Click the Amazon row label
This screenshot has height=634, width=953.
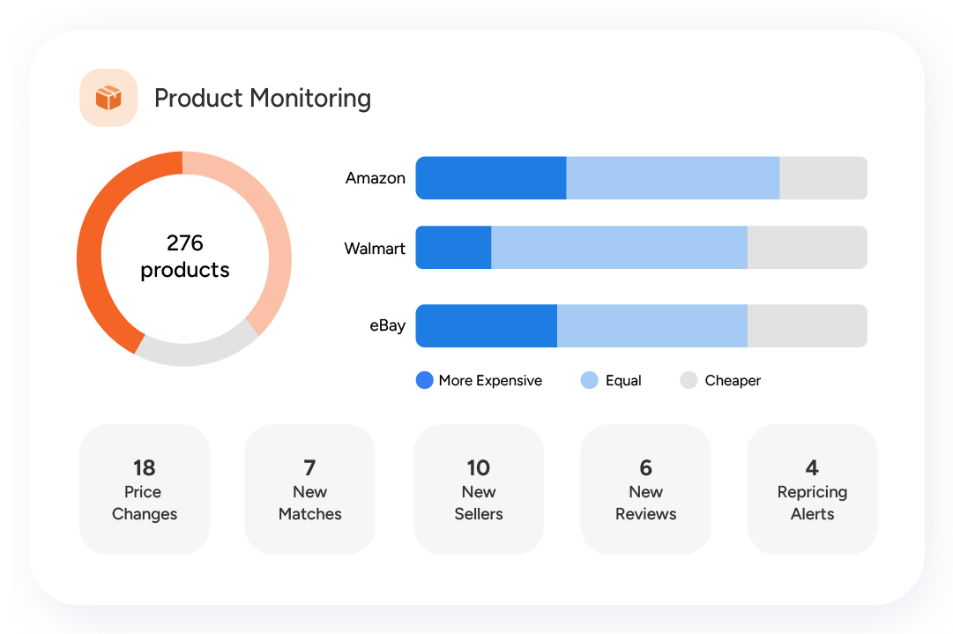(375, 178)
